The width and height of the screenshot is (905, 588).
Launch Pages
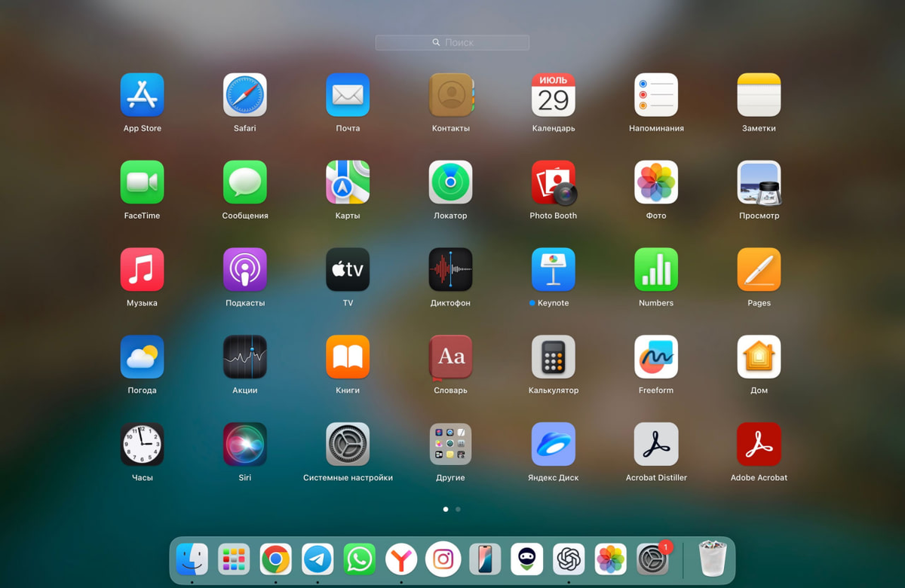(759, 270)
